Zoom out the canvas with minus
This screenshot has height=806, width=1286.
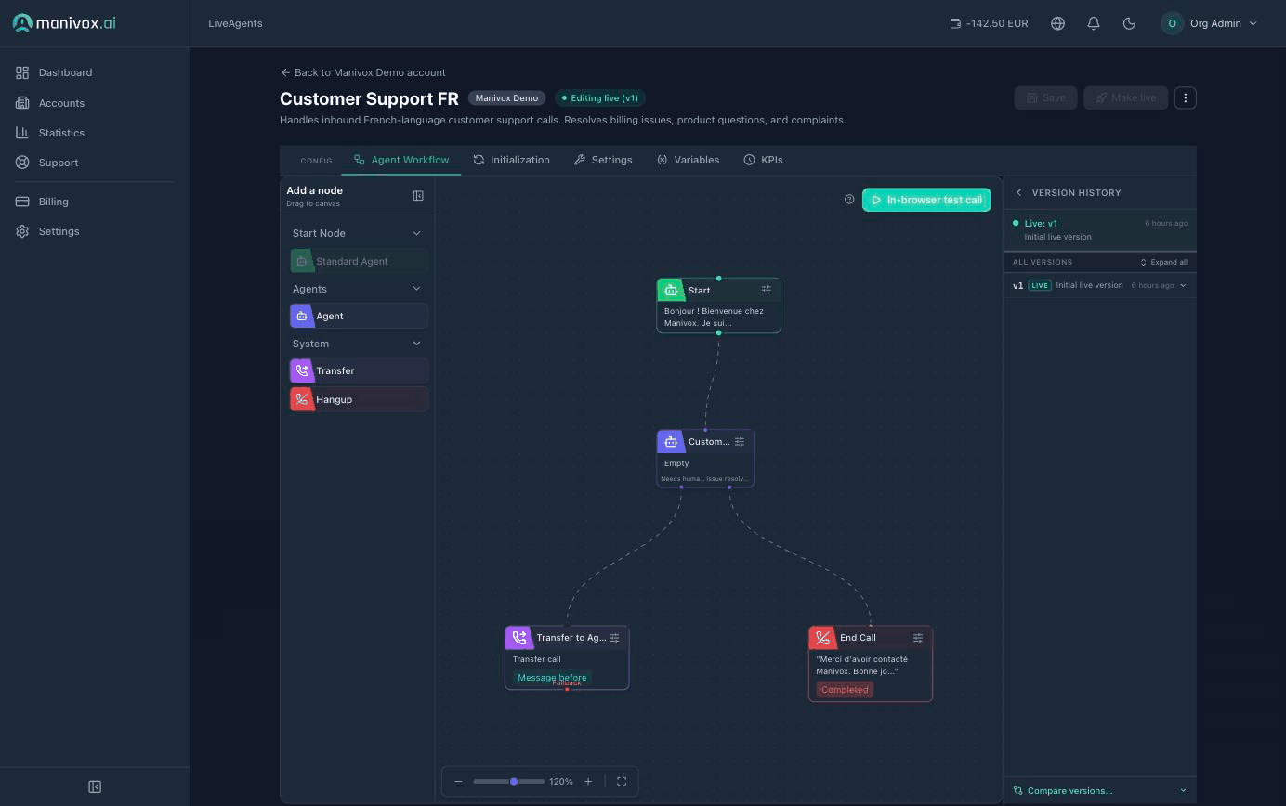click(x=458, y=782)
